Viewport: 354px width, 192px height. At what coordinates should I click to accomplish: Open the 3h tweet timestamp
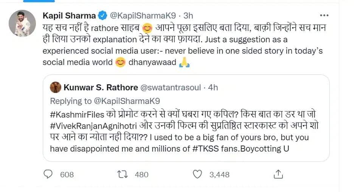click(x=188, y=15)
